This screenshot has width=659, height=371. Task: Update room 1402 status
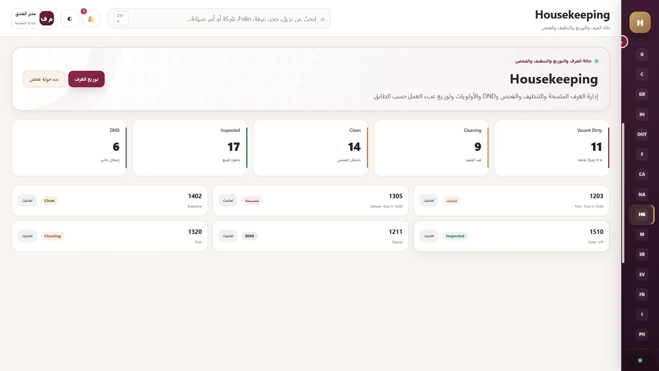[27, 200]
